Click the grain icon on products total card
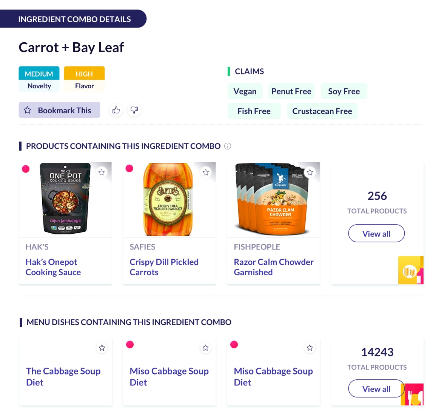Image resolution: width=436 pixels, height=419 pixels. pos(410,270)
